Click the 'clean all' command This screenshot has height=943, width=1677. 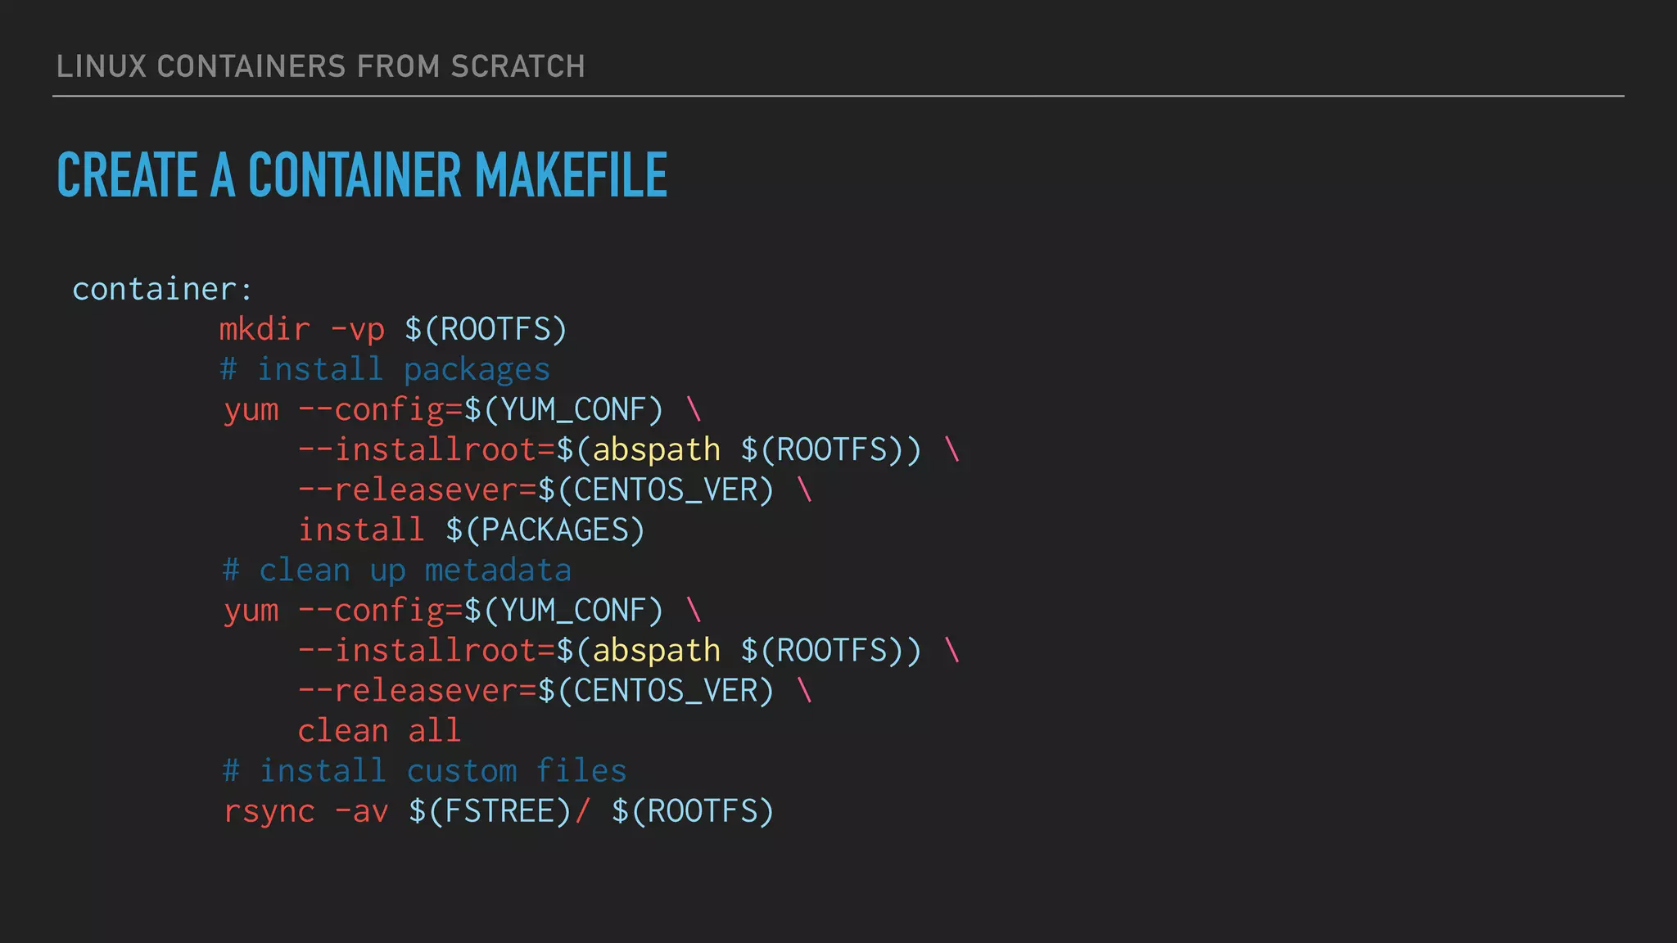[x=379, y=730]
